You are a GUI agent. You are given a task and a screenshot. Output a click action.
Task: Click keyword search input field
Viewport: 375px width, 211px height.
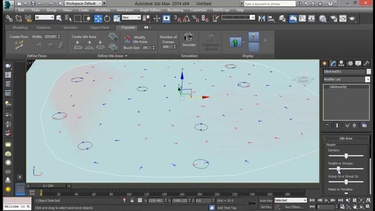(x=270, y=4)
